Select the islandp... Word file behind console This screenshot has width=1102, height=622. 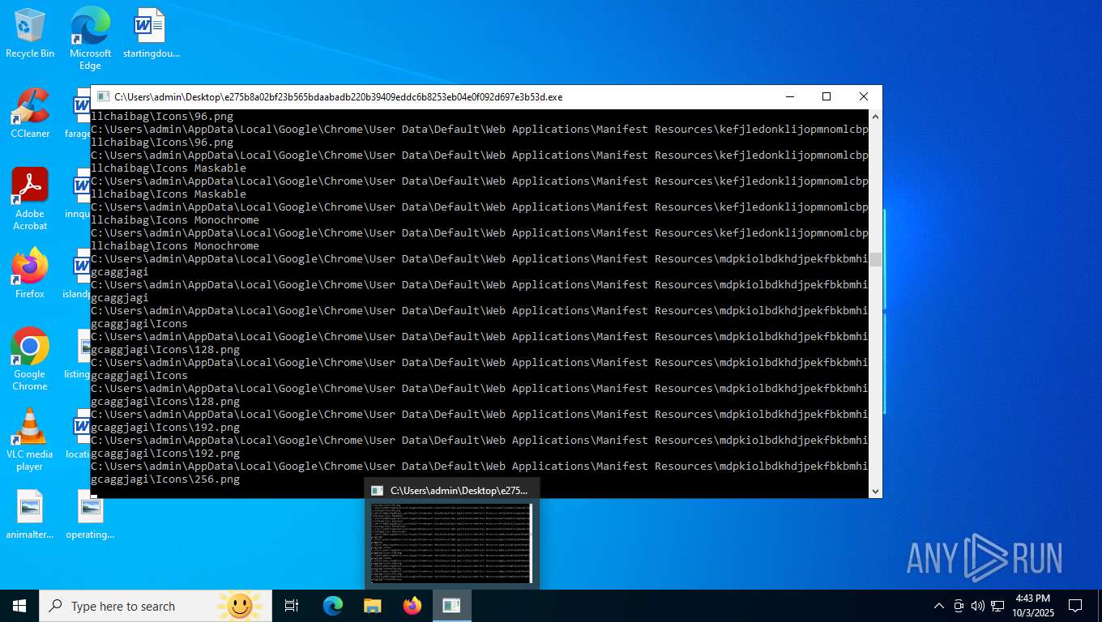coord(79,274)
